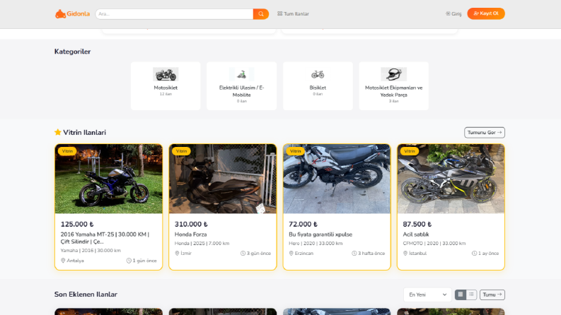Click Vitrin badge on xpulse card
The height and width of the screenshot is (315, 561).
pyautogui.click(x=296, y=151)
